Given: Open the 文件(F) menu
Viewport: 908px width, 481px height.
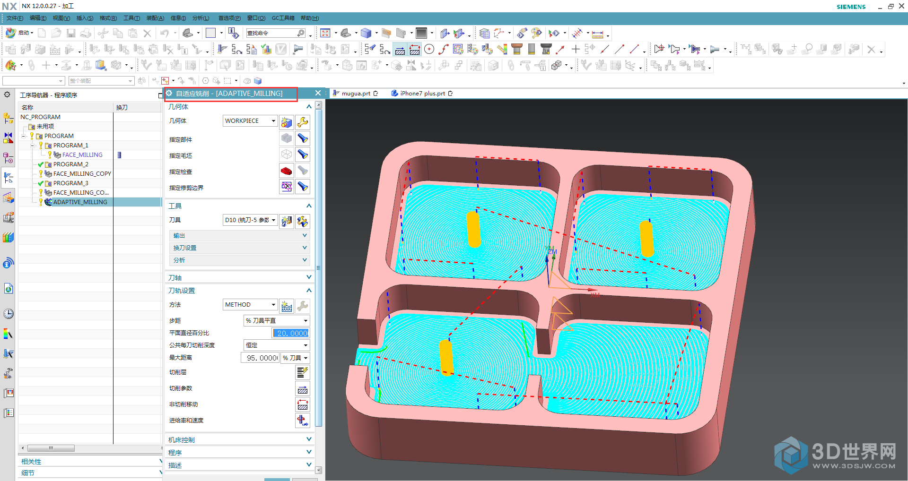Looking at the screenshot, I should (x=15, y=18).
